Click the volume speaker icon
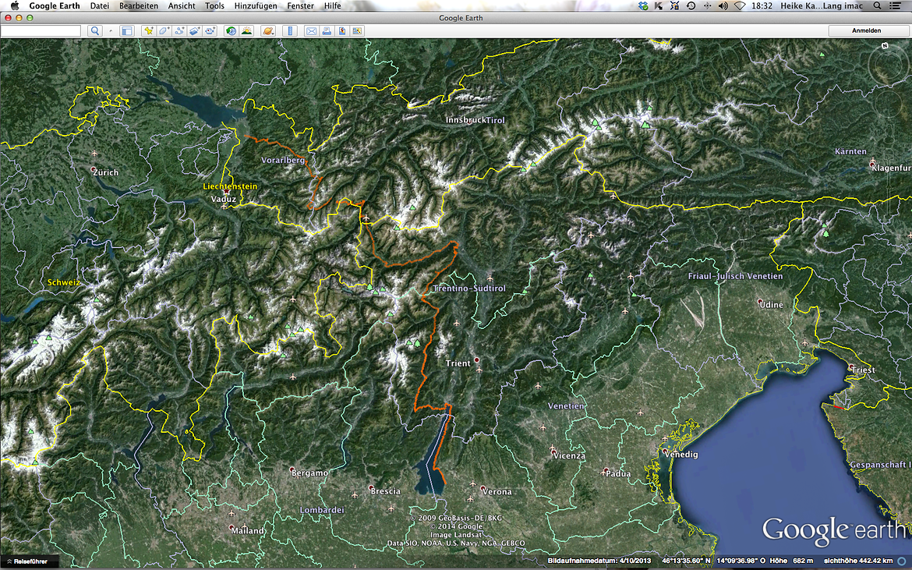 [x=723, y=5]
